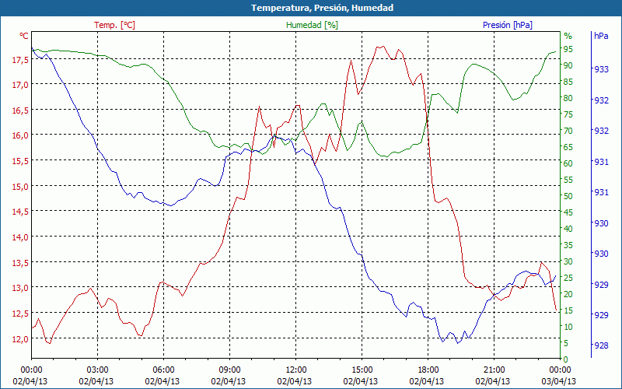Click the '03/04/13' date label

tap(558, 381)
